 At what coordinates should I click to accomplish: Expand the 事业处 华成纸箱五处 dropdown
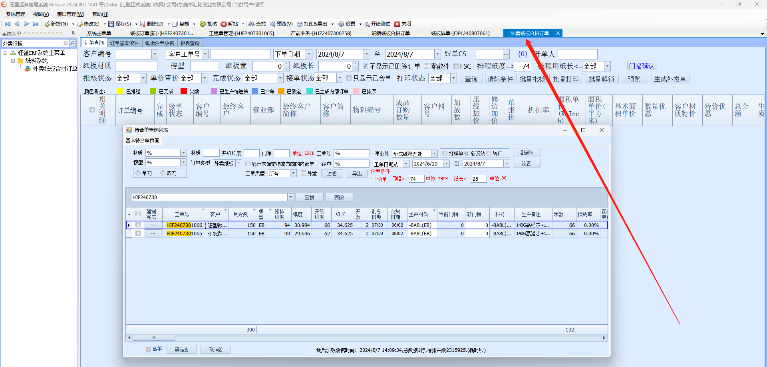coord(434,154)
